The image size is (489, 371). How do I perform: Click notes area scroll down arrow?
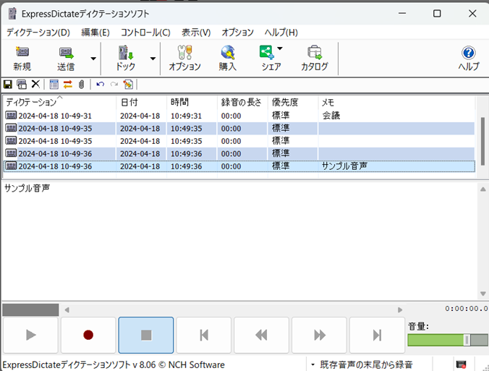tap(483, 294)
